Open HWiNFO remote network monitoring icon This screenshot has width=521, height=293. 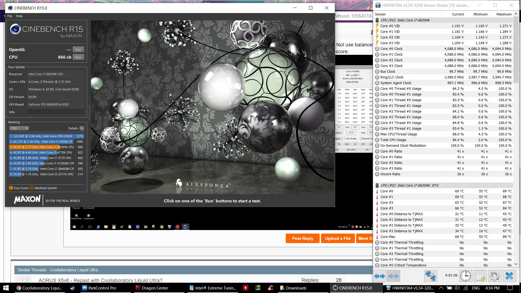[430, 276]
